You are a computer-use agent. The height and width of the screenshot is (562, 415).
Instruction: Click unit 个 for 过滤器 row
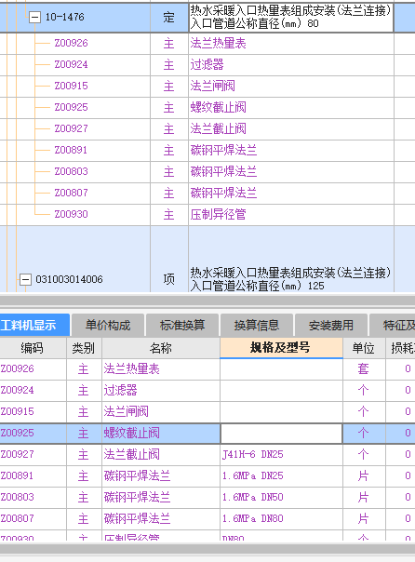pos(364,390)
